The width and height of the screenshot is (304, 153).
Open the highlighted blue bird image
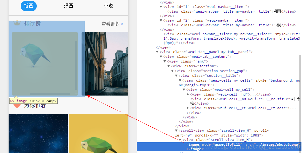[x=45, y=64]
